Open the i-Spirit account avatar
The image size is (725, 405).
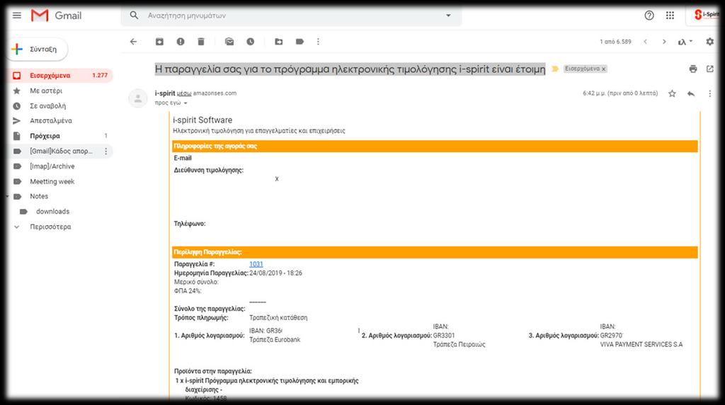coord(707,16)
